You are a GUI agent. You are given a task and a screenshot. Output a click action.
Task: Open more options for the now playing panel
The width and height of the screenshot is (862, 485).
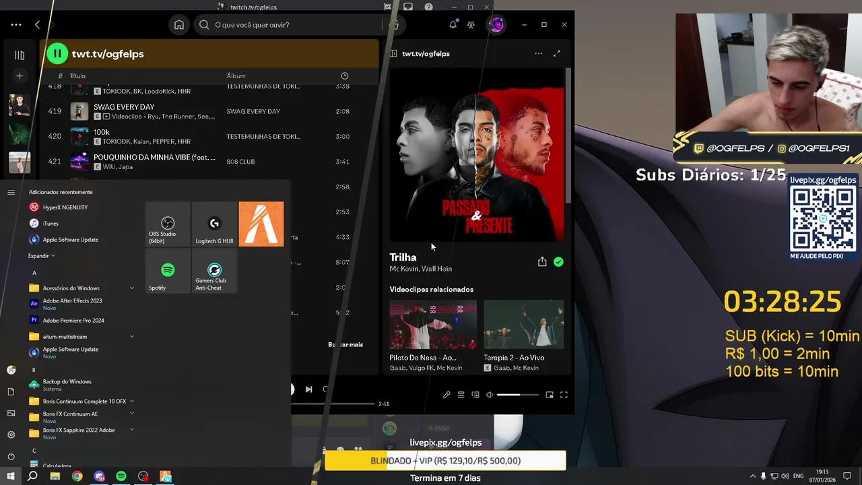(x=538, y=54)
